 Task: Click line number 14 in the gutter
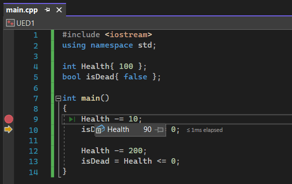tap(33, 173)
